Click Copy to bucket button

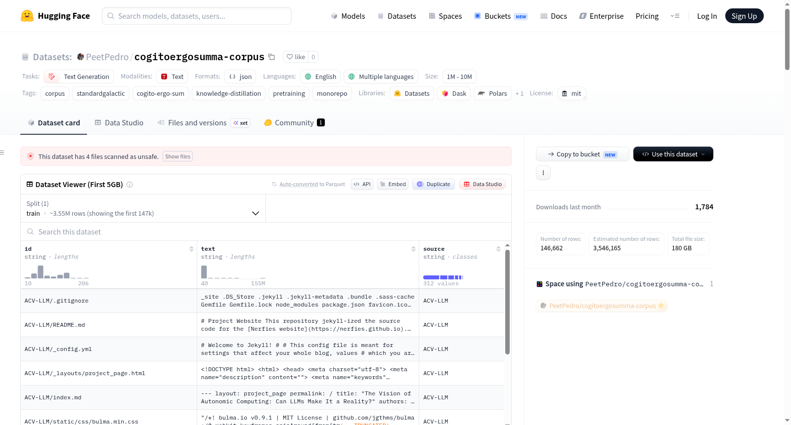(x=582, y=154)
